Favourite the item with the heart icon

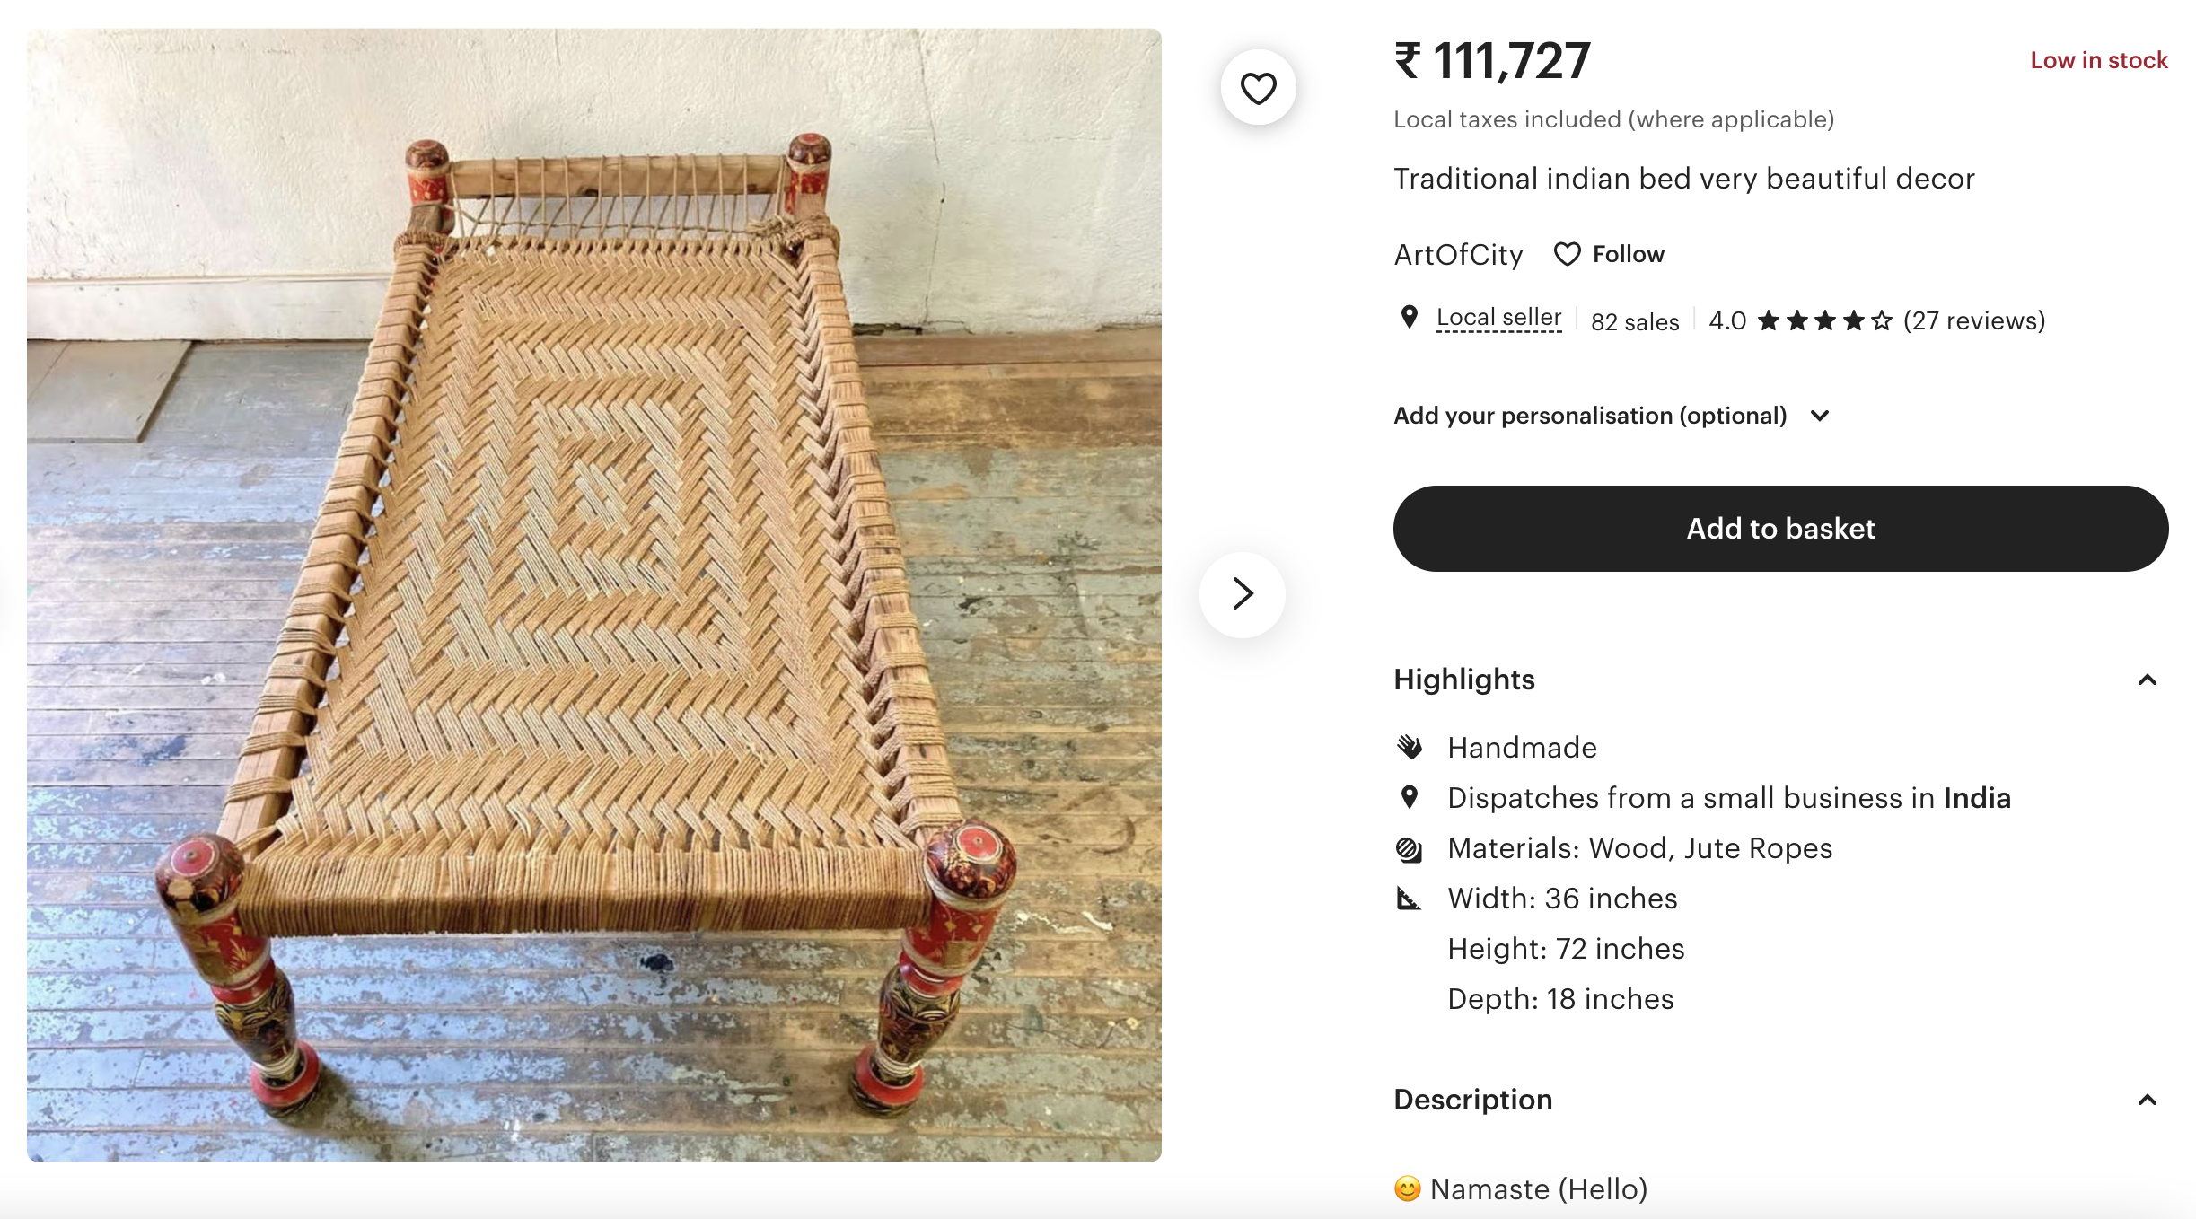1258,88
